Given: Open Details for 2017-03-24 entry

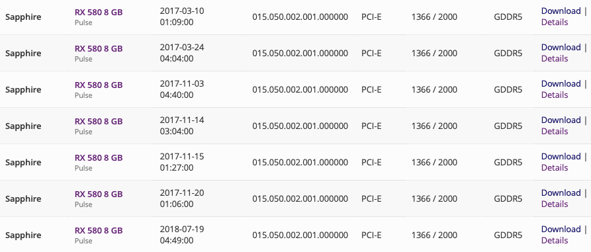Looking at the screenshot, I should pyautogui.click(x=555, y=59).
